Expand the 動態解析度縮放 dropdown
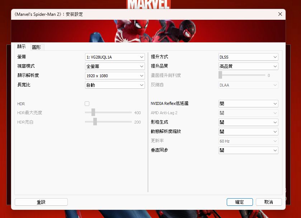The image size is (301, 218). 248,132
